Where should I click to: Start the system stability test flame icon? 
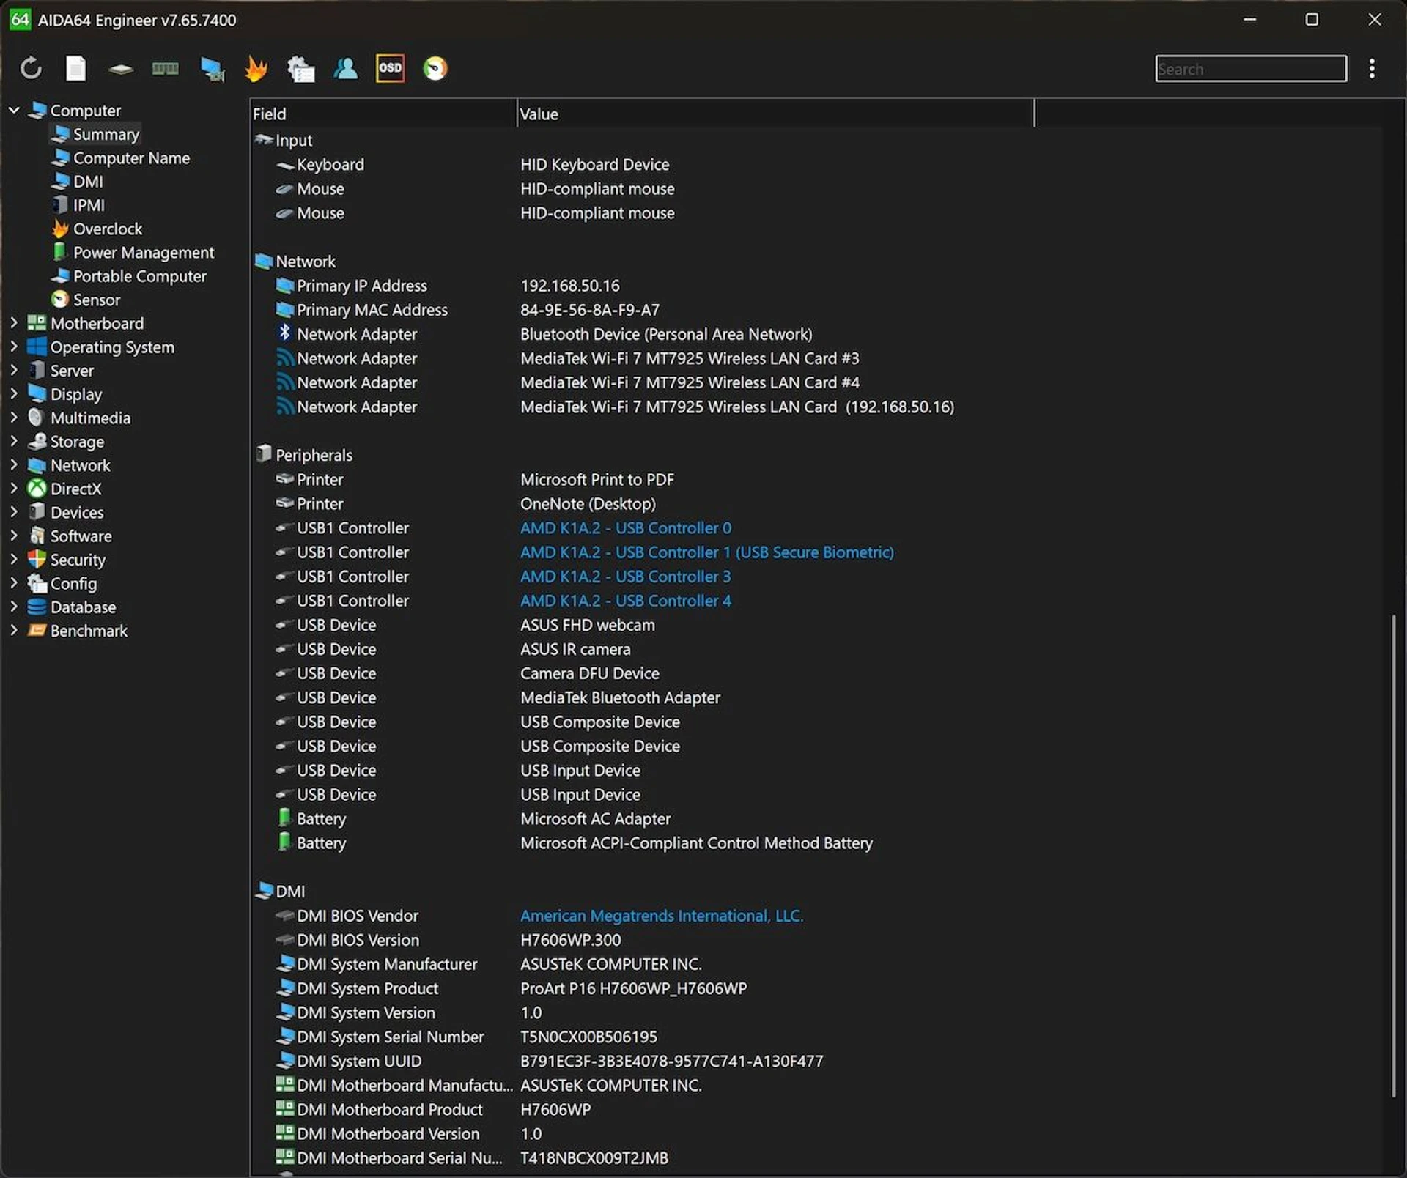pos(256,68)
